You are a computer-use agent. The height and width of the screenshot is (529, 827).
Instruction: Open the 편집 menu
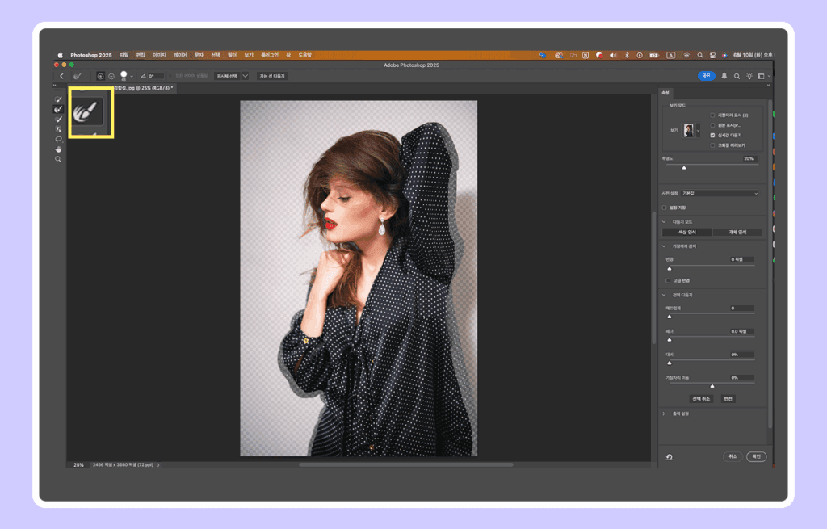[141, 55]
